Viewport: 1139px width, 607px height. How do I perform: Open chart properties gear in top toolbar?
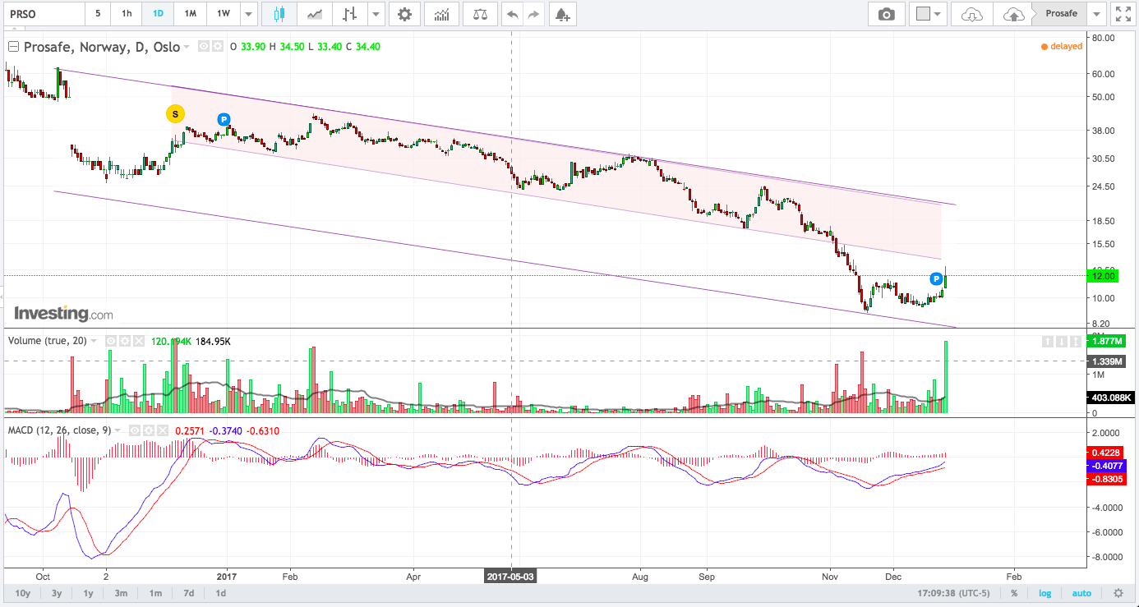[x=403, y=14]
